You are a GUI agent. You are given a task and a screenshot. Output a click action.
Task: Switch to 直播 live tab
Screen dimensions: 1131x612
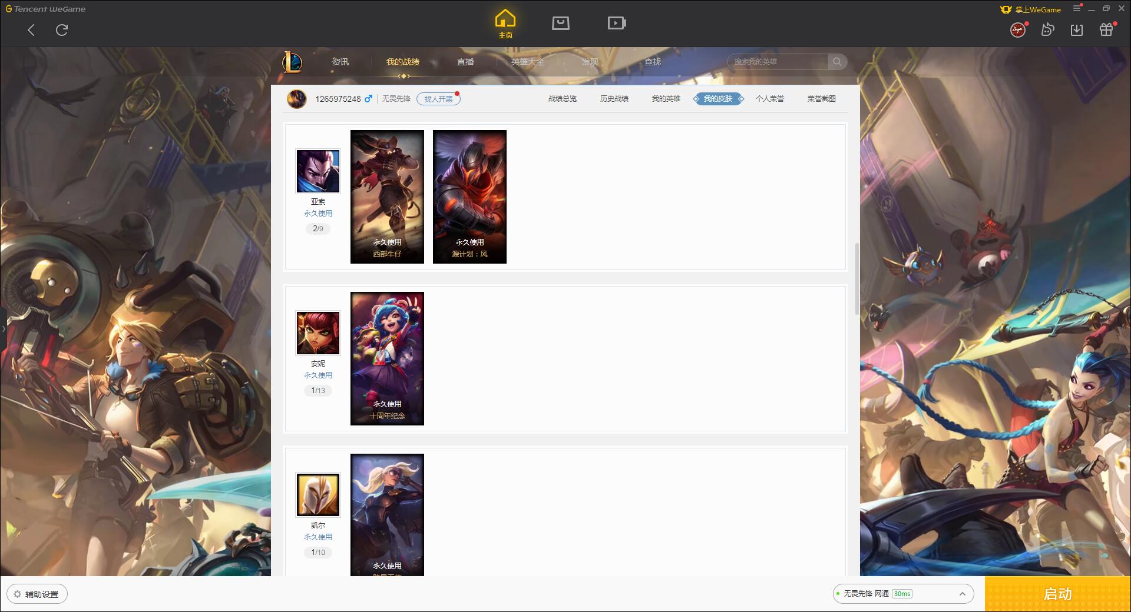465,62
